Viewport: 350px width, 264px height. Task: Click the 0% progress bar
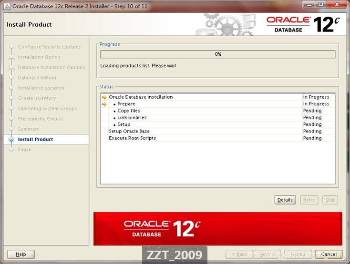[x=218, y=54]
